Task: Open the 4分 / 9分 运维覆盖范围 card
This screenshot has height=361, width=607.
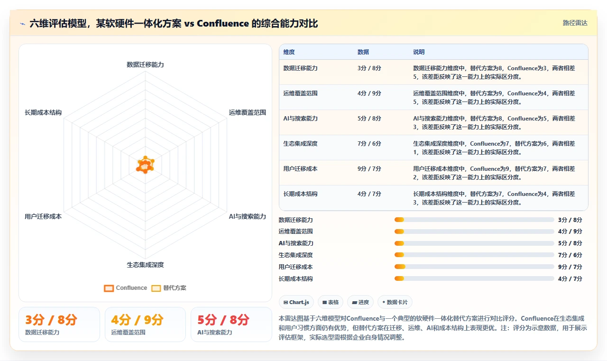Action: (145, 324)
